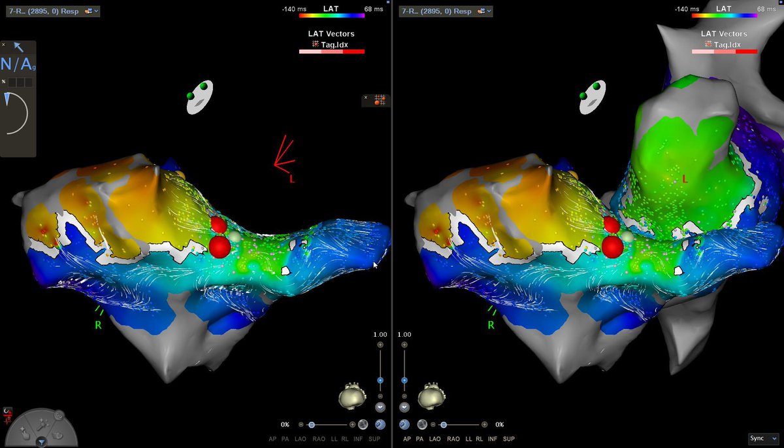
Task: Click the vertical zoom slider handle in left viewer
Action: (380, 380)
